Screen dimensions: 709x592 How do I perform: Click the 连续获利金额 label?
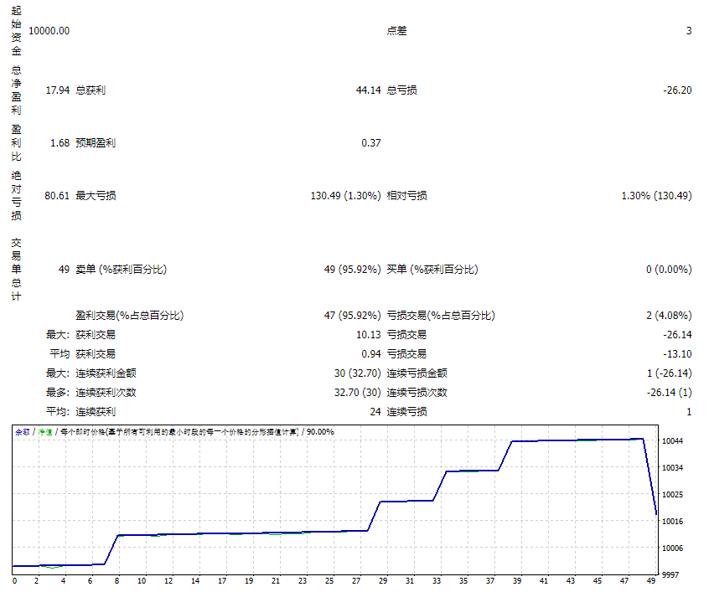pos(106,373)
